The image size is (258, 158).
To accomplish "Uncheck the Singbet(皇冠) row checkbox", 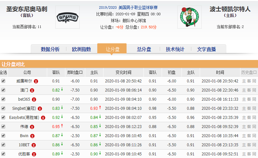I will 3,108.
